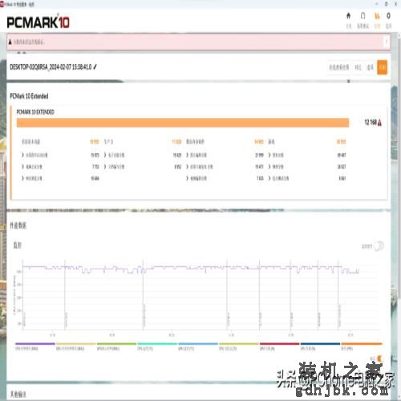Click the PCMark 10 Extended section heading

coord(29,96)
